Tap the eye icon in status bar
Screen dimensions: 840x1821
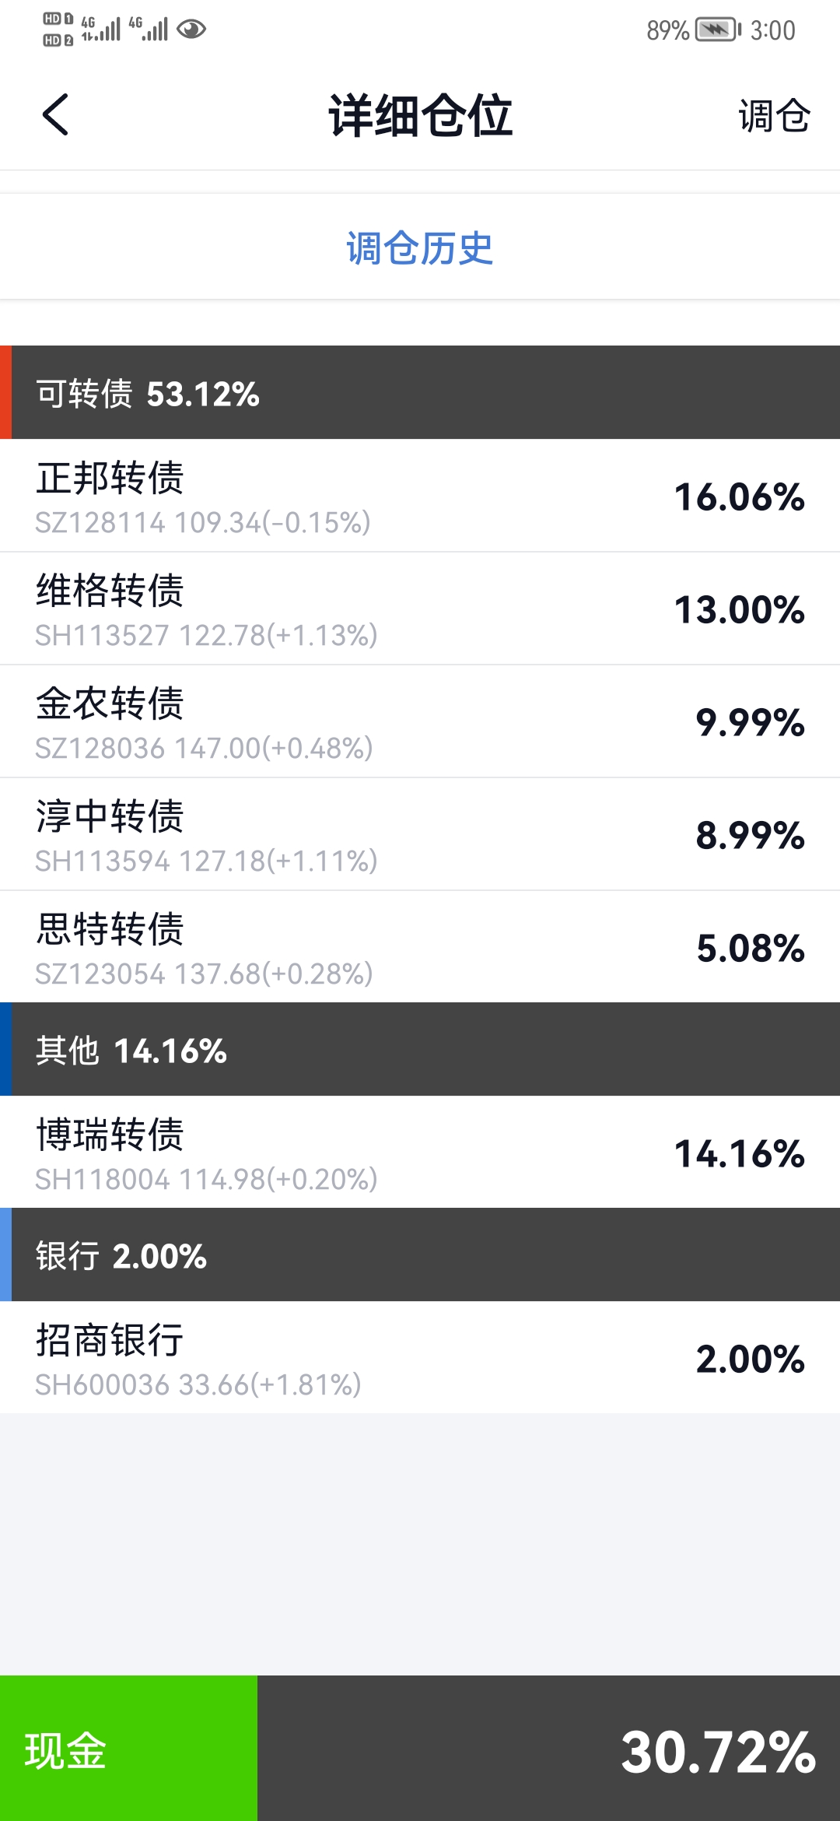click(191, 30)
